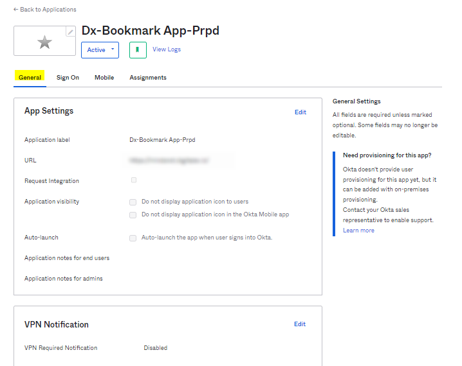Enable Auto-launch when user signs into Okta
Viewport: 462px width, 366px height.
[x=133, y=238]
